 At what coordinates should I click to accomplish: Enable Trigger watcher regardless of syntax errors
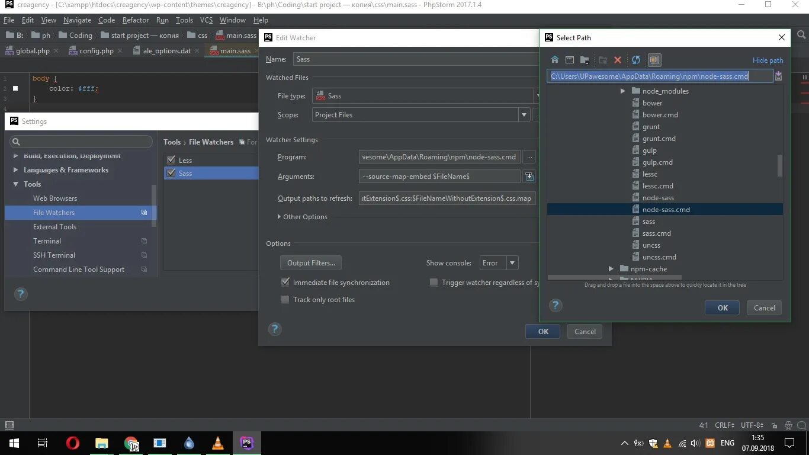(x=434, y=283)
